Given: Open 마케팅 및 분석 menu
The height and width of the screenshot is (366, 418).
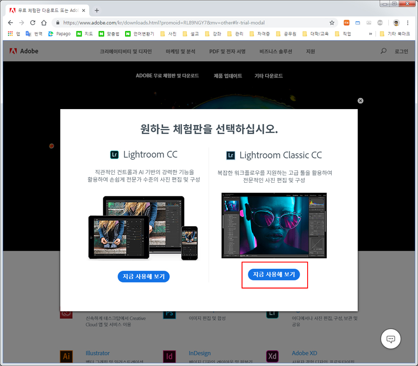Looking at the screenshot, I should point(181,51).
